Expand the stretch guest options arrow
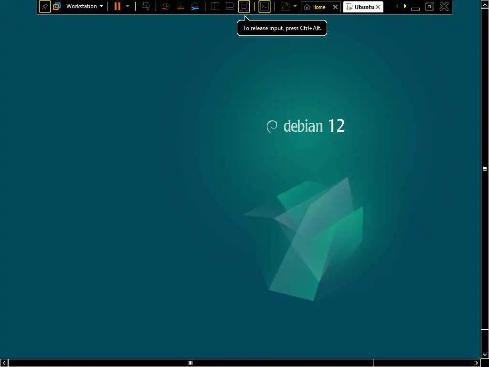 point(295,6)
